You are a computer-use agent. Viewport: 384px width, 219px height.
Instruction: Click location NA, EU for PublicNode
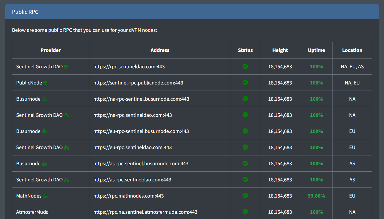pos(352,83)
